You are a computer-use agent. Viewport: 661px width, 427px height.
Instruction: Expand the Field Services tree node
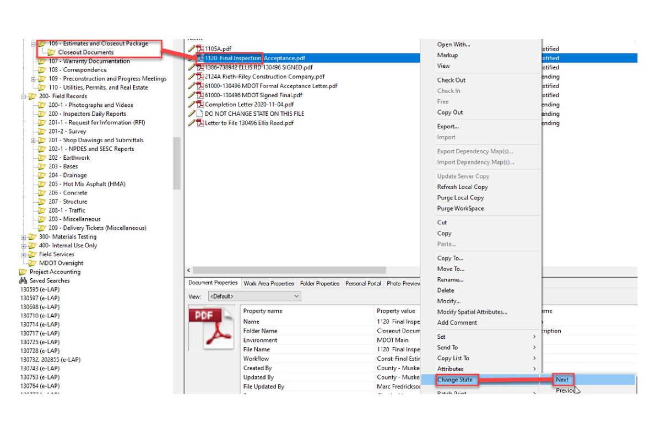pyautogui.click(x=24, y=255)
